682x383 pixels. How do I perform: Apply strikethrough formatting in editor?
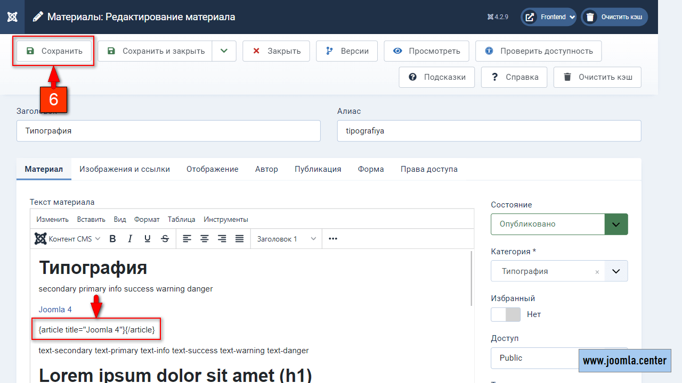[165, 239]
